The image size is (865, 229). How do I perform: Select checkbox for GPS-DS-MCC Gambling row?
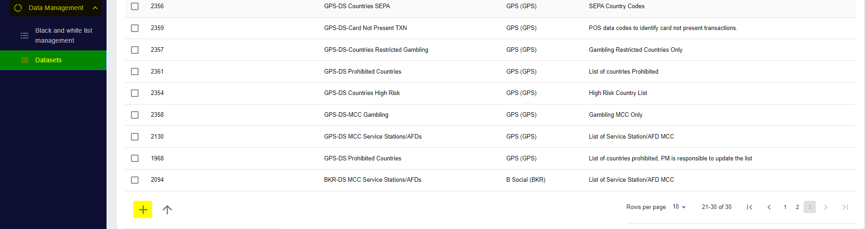point(135,115)
